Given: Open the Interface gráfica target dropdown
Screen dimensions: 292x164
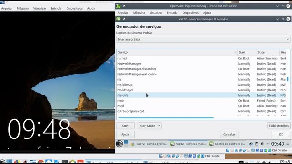Looking at the screenshot, I should click(x=203, y=39).
